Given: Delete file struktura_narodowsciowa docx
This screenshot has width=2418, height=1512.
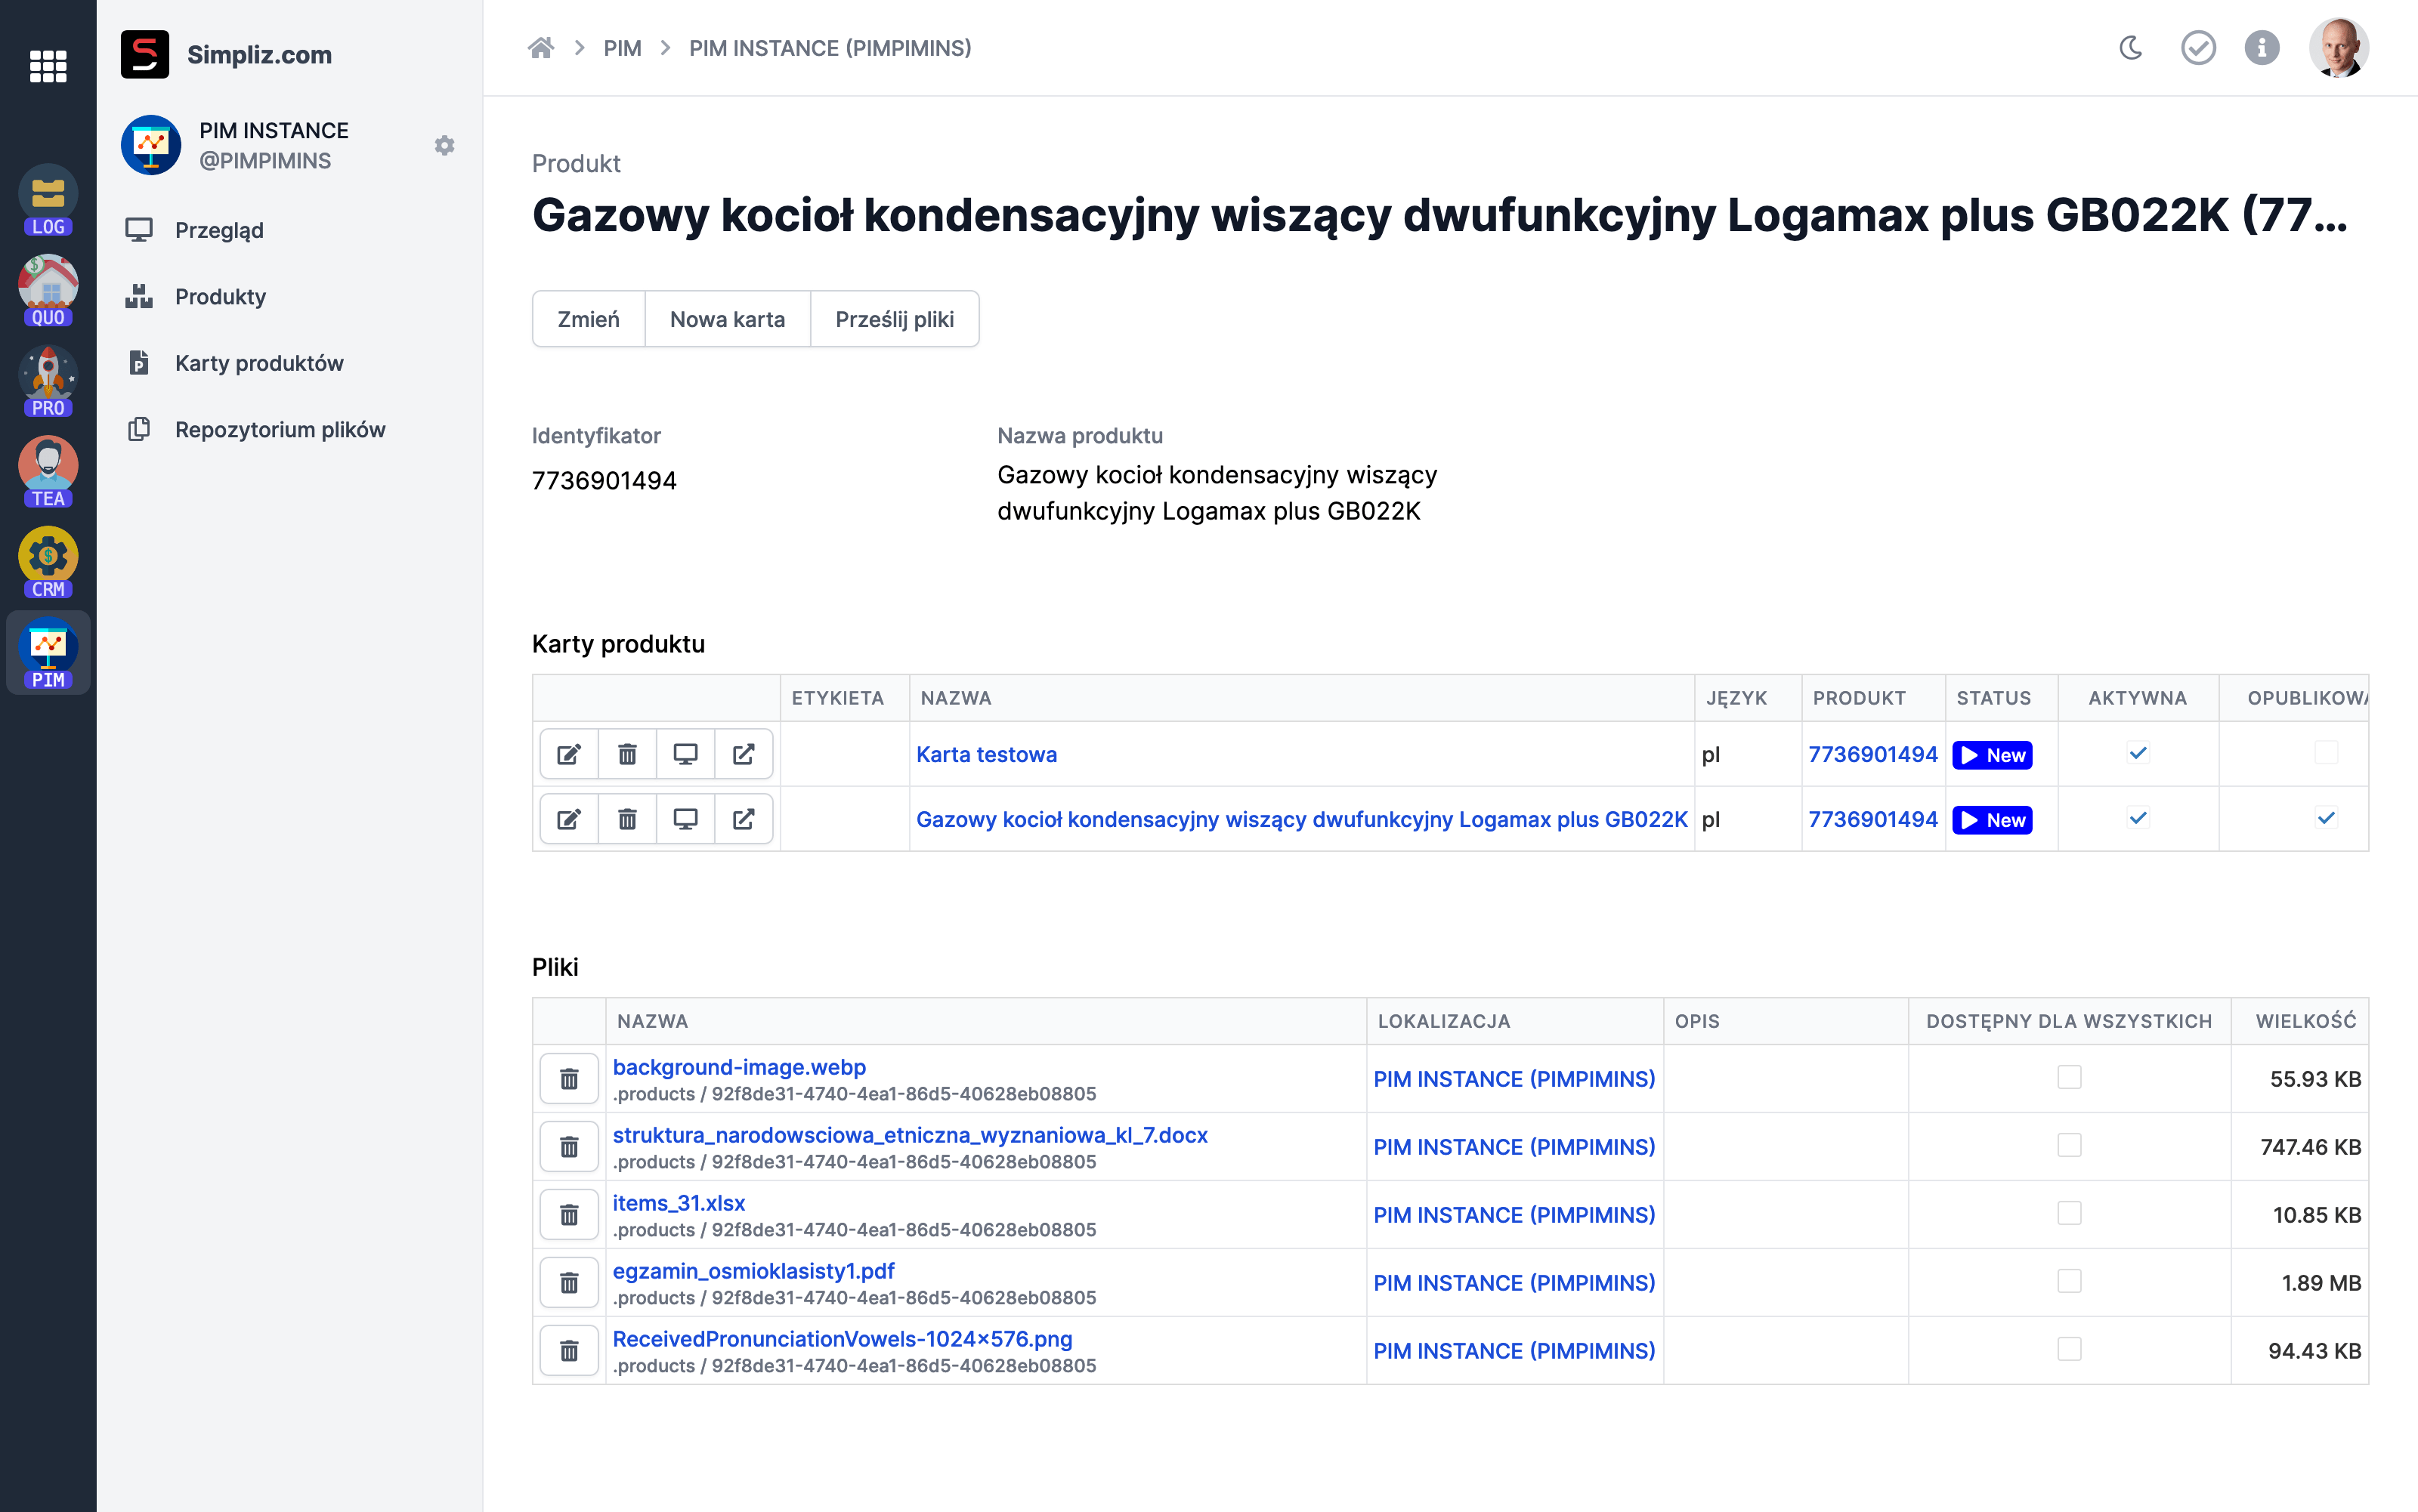Looking at the screenshot, I should tap(569, 1147).
